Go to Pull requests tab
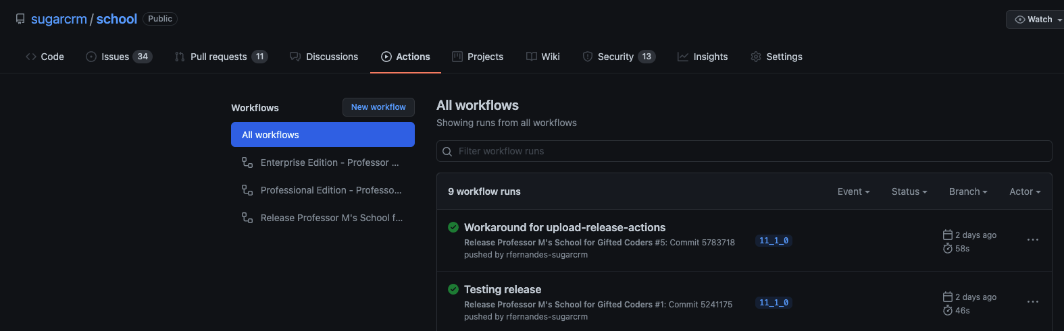This screenshot has width=1064, height=331. (x=221, y=57)
